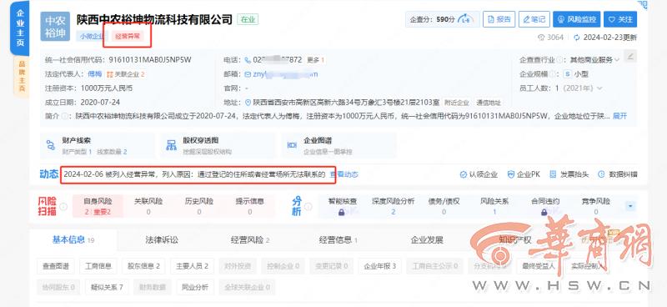Click the 查看动态 link
667x307 pixels.
[344, 174]
